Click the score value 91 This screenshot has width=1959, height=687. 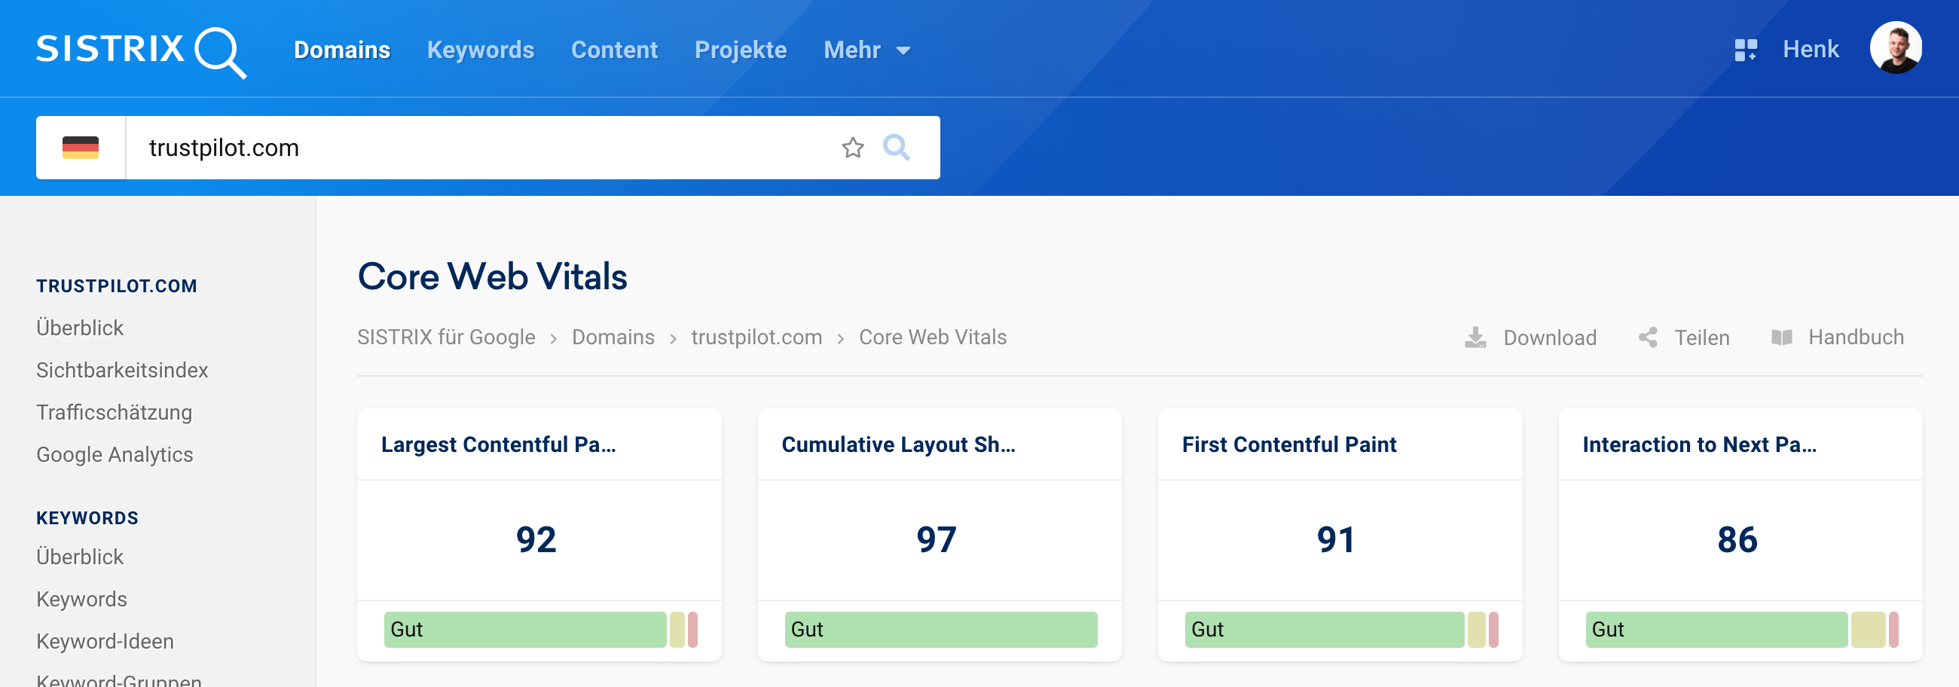[1336, 539]
